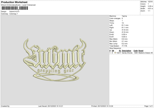Click the Stops value 1
Image resolution: width=154 pixels, height=108 pixels.
click(122, 21)
